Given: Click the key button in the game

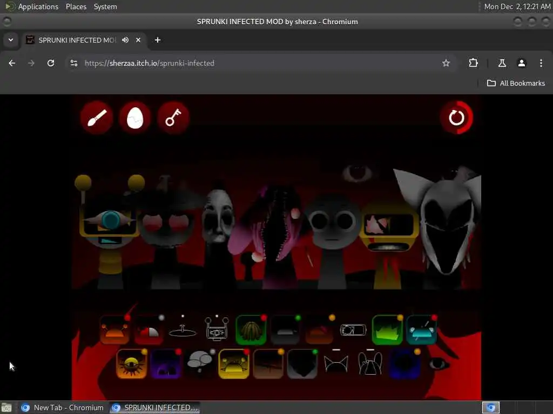Looking at the screenshot, I should pyautogui.click(x=173, y=118).
